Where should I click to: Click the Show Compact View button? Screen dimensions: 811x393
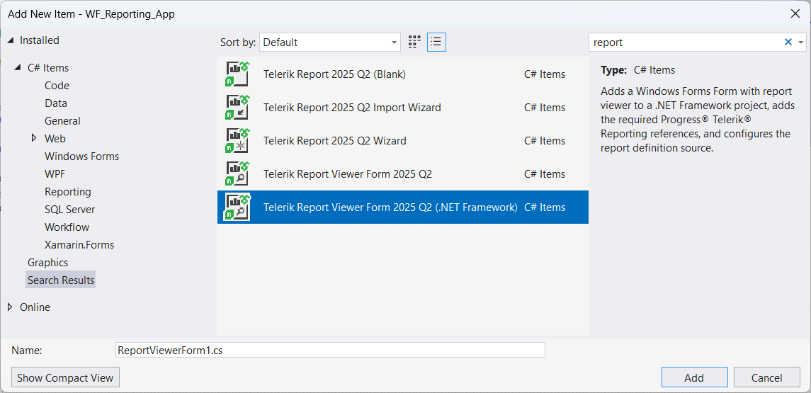point(65,377)
